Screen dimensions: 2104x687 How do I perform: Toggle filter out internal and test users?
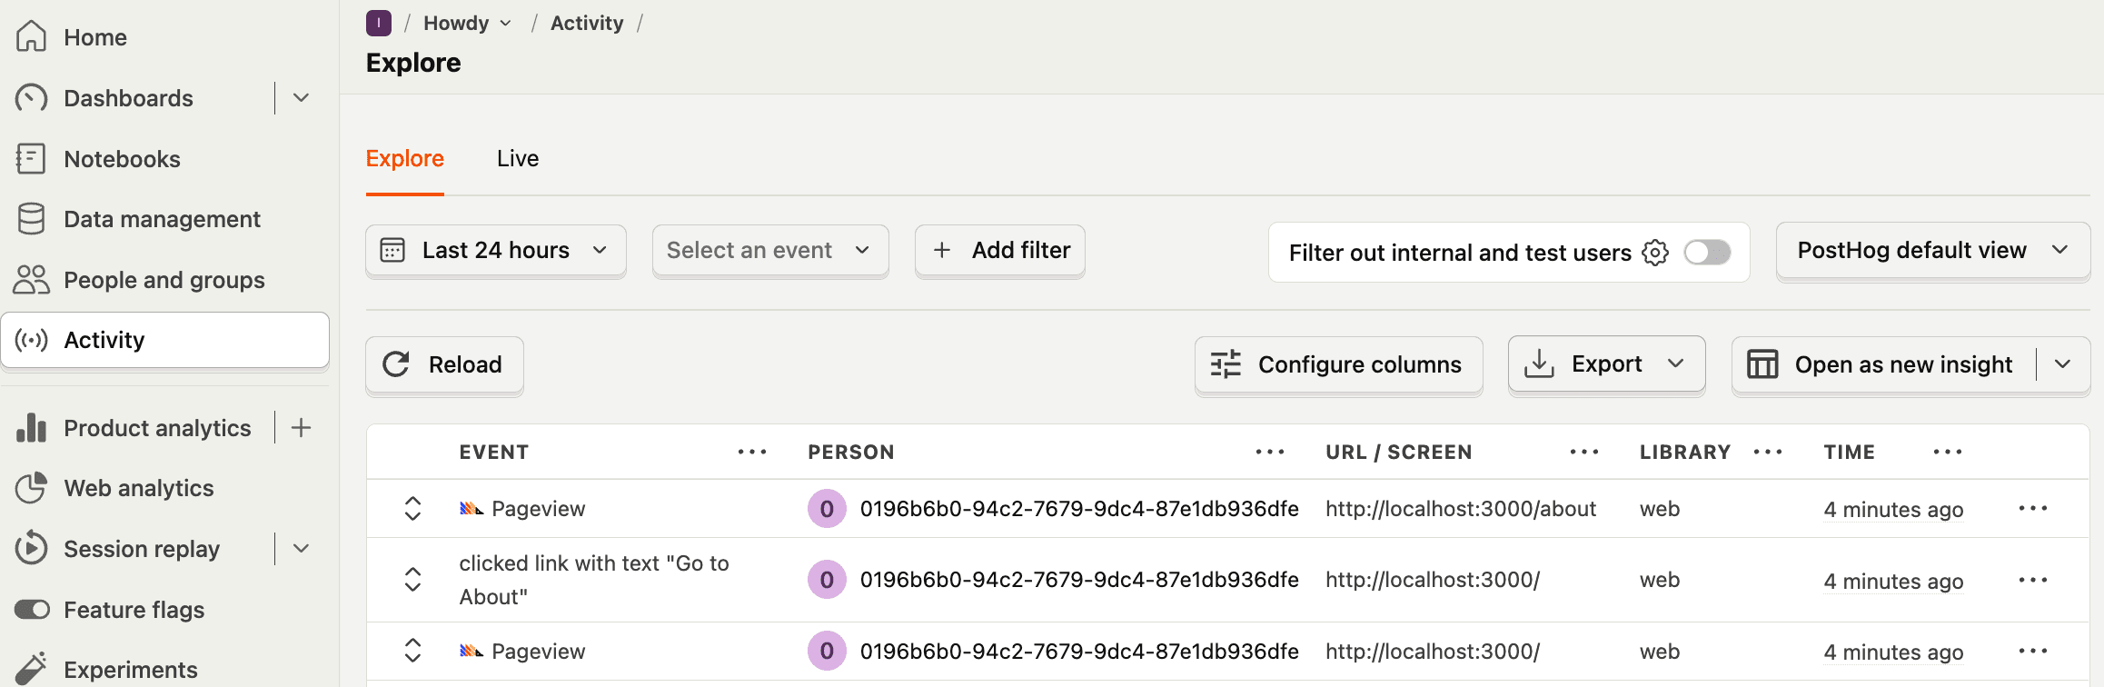[x=1707, y=253]
